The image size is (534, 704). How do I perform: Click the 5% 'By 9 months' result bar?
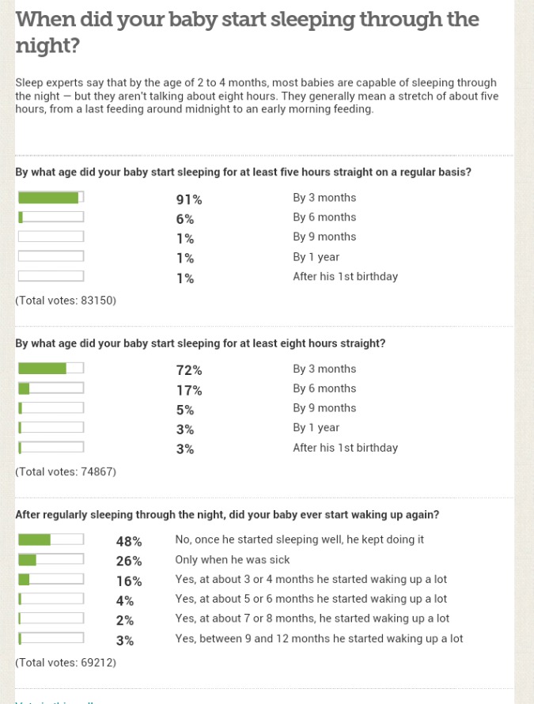51,408
